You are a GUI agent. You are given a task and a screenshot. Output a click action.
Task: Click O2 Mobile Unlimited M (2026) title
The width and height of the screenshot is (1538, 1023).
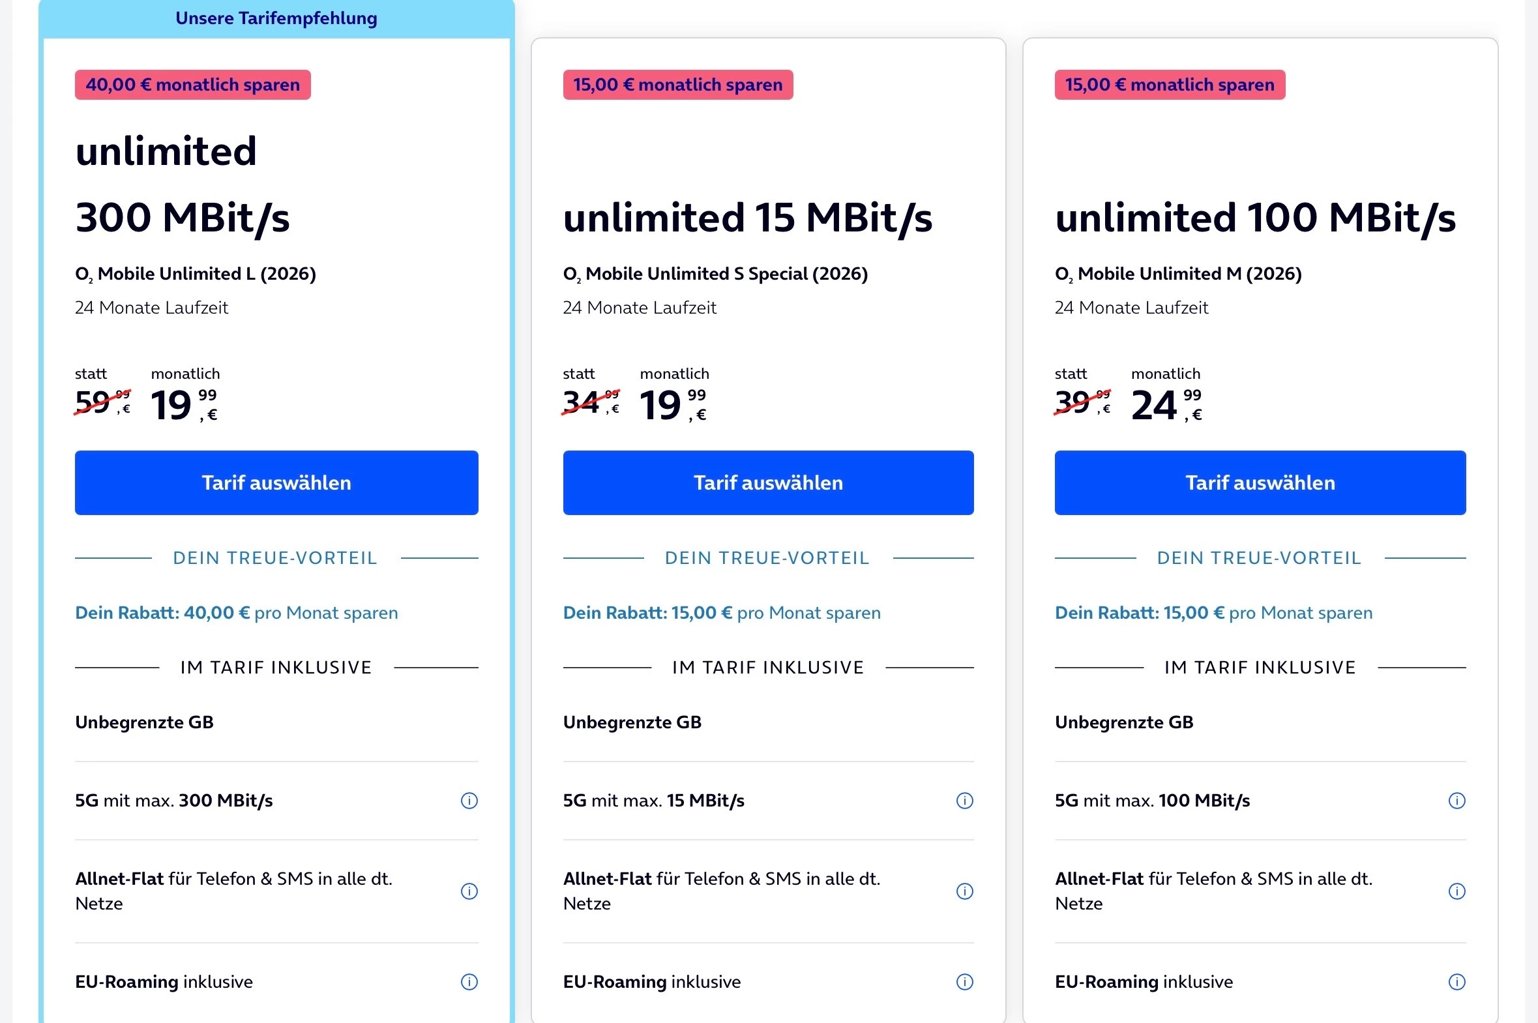point(1178,274)
